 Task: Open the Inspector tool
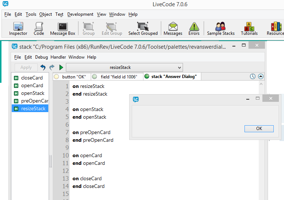click(x=18, y=29)
